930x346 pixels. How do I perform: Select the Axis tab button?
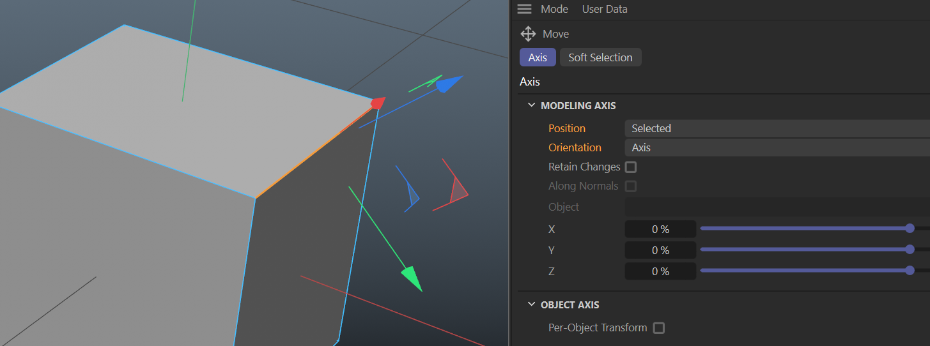coord(538,57)
